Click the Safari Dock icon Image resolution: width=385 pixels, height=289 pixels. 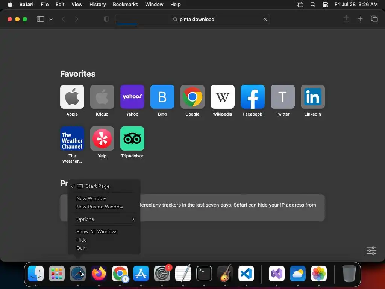coord(78,274)
